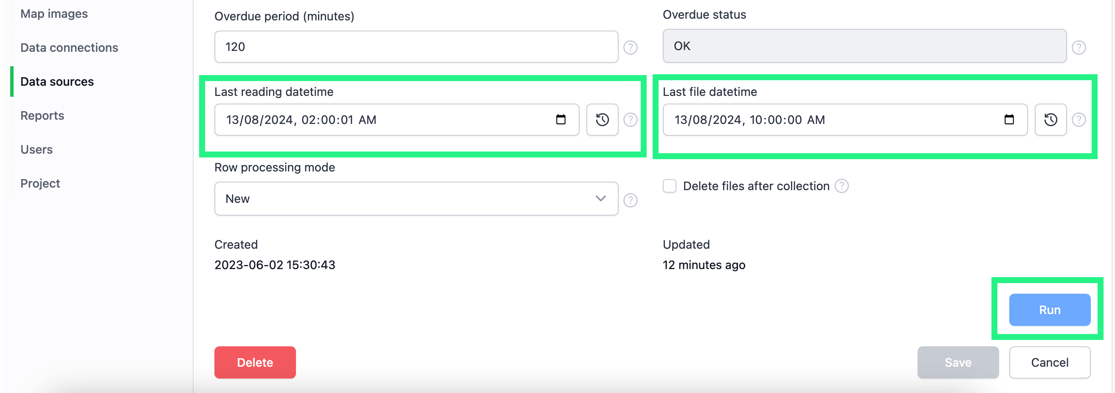The width and height of the screenshot is (1115, 393).
Task: Open calendar picker in Last file datetime field
Action: point(1008,119)
